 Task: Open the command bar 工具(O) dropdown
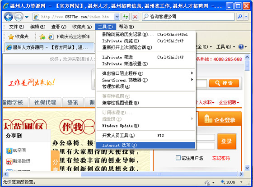point(225,47)
